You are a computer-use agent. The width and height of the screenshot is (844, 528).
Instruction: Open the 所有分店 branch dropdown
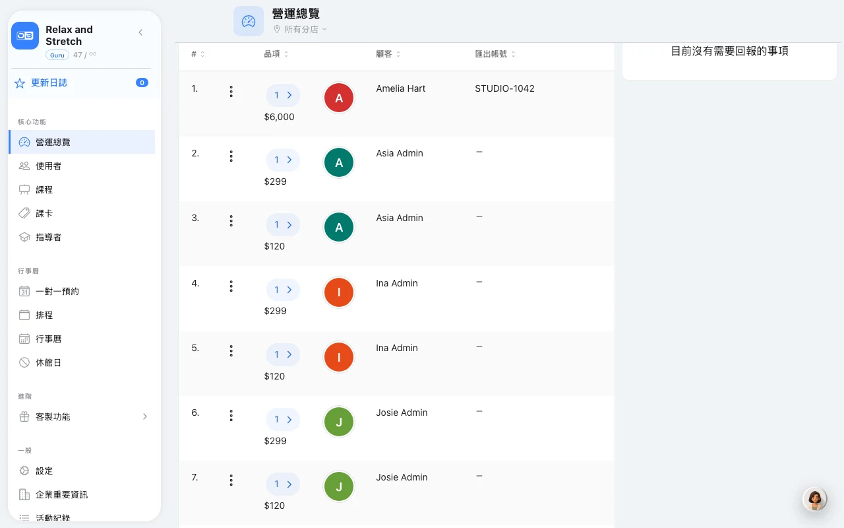[301, 30]
